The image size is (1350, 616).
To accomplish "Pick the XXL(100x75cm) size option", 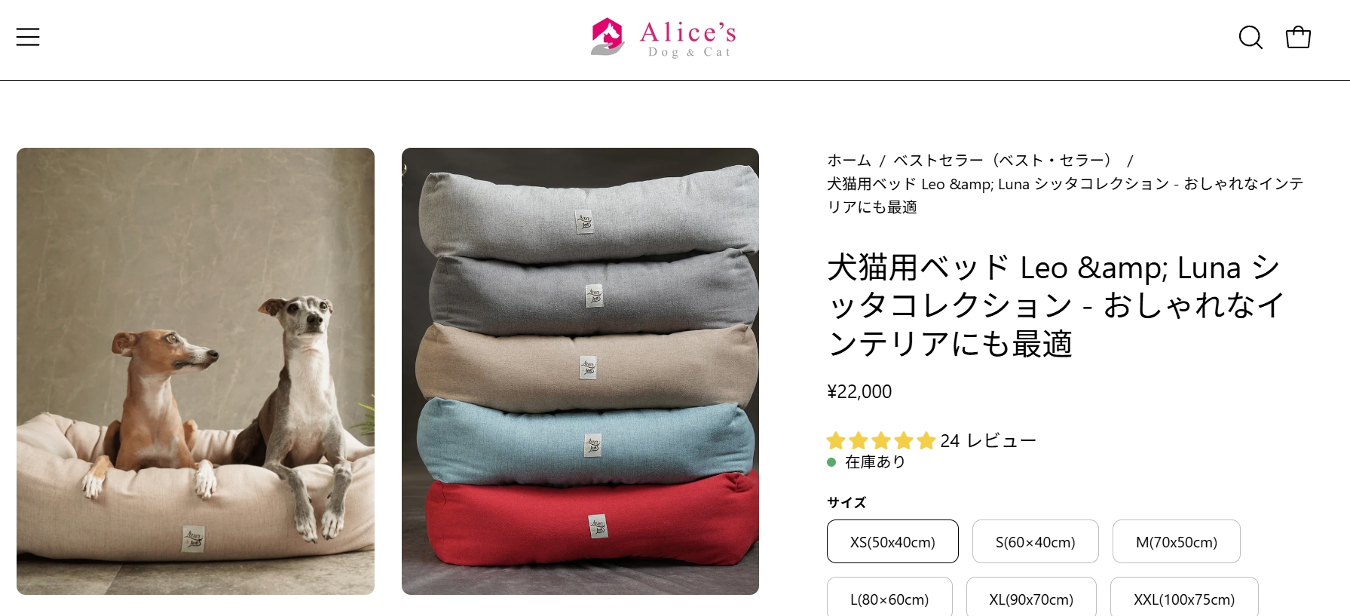I will 1184,599.
